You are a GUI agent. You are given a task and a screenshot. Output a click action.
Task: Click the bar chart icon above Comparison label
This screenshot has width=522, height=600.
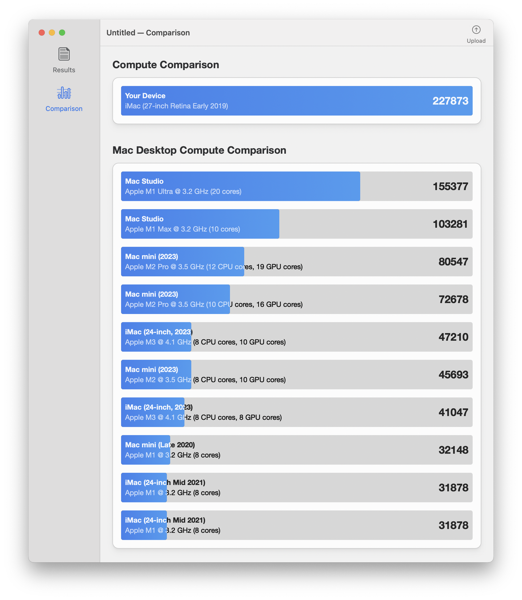63,93
